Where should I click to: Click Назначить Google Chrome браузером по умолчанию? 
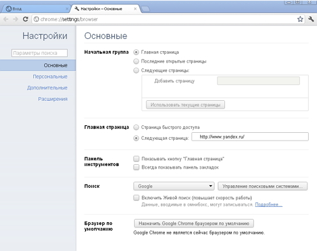tap(194, 224)
